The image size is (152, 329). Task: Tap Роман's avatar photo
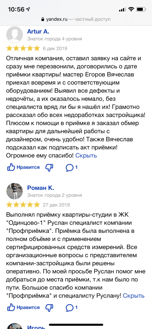coord(14,191)
